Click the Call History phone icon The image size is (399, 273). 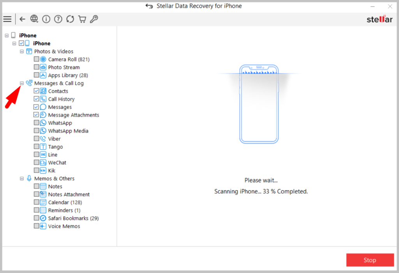tap(43, 99)
